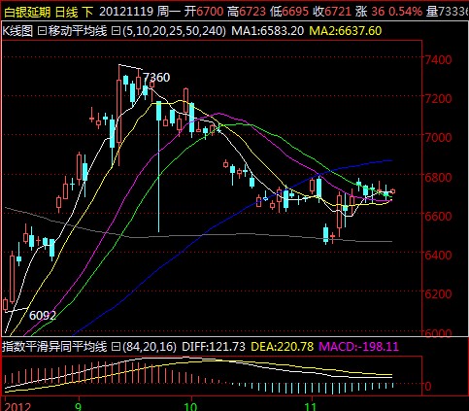
Task: Click month 10 marker on time axis
Action: [190, 406]
